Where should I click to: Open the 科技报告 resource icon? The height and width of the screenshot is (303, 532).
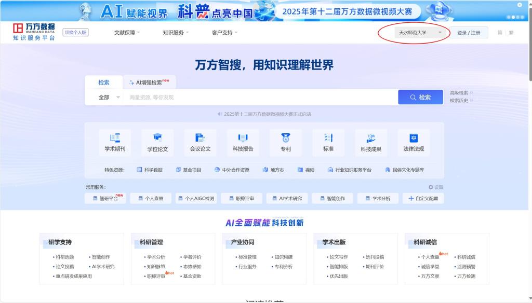pyautogui.click(x=243, y=142)
